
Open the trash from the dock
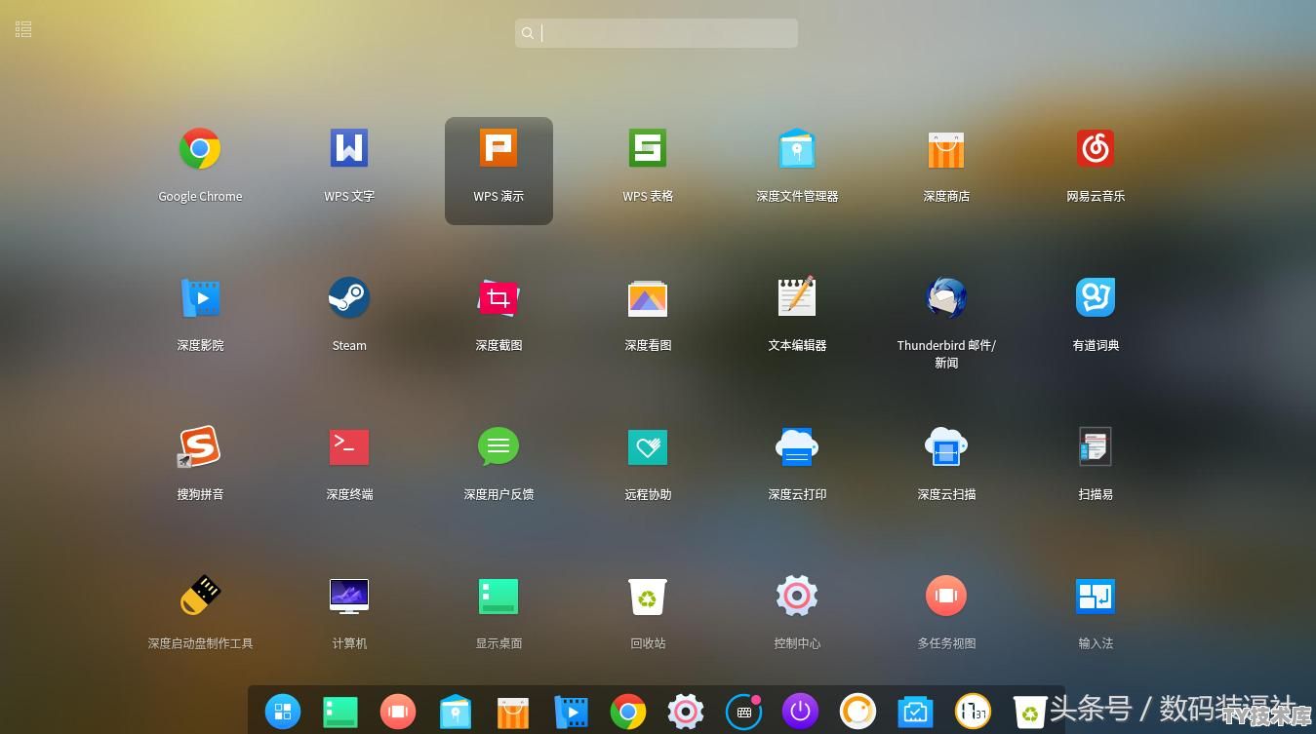coord(1030,712)
